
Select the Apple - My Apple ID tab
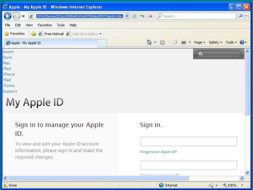(51, 43)
